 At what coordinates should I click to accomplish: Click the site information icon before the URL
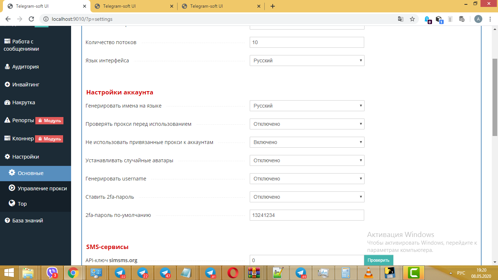click(46, 19)
